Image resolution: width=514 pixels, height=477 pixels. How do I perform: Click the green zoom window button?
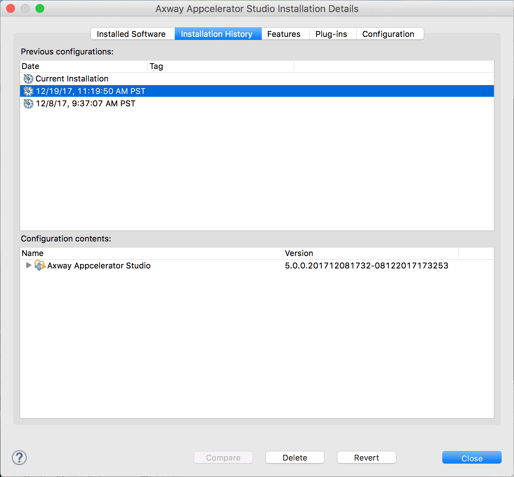(x=40, y=8)
